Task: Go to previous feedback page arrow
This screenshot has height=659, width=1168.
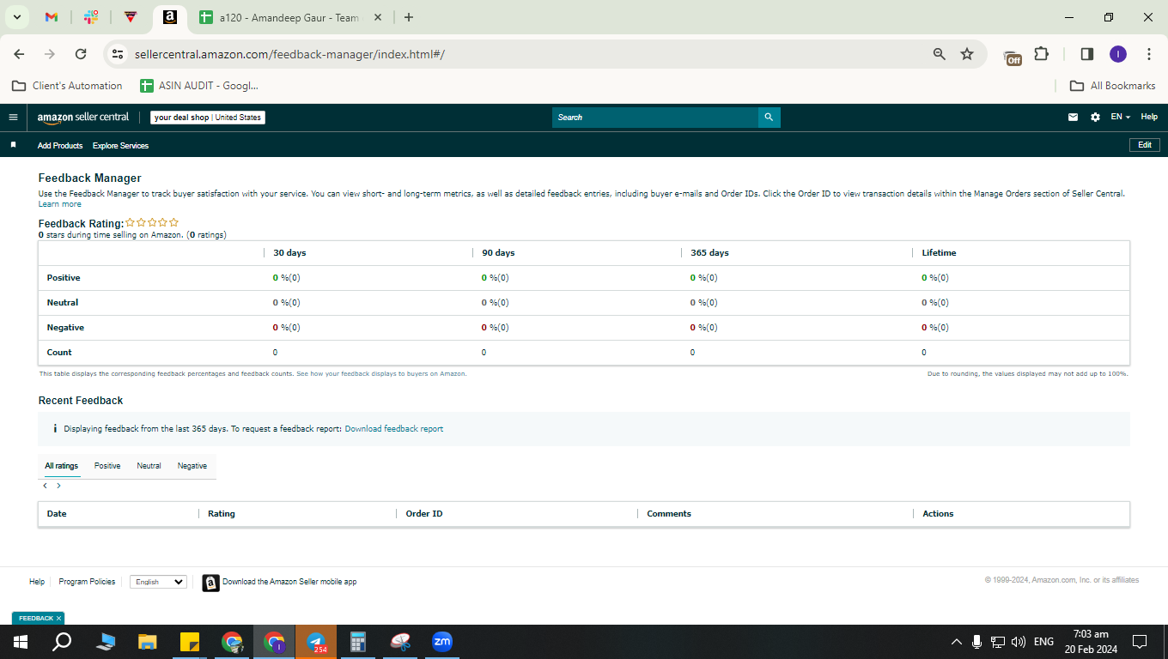Action: tap(46, 486)
